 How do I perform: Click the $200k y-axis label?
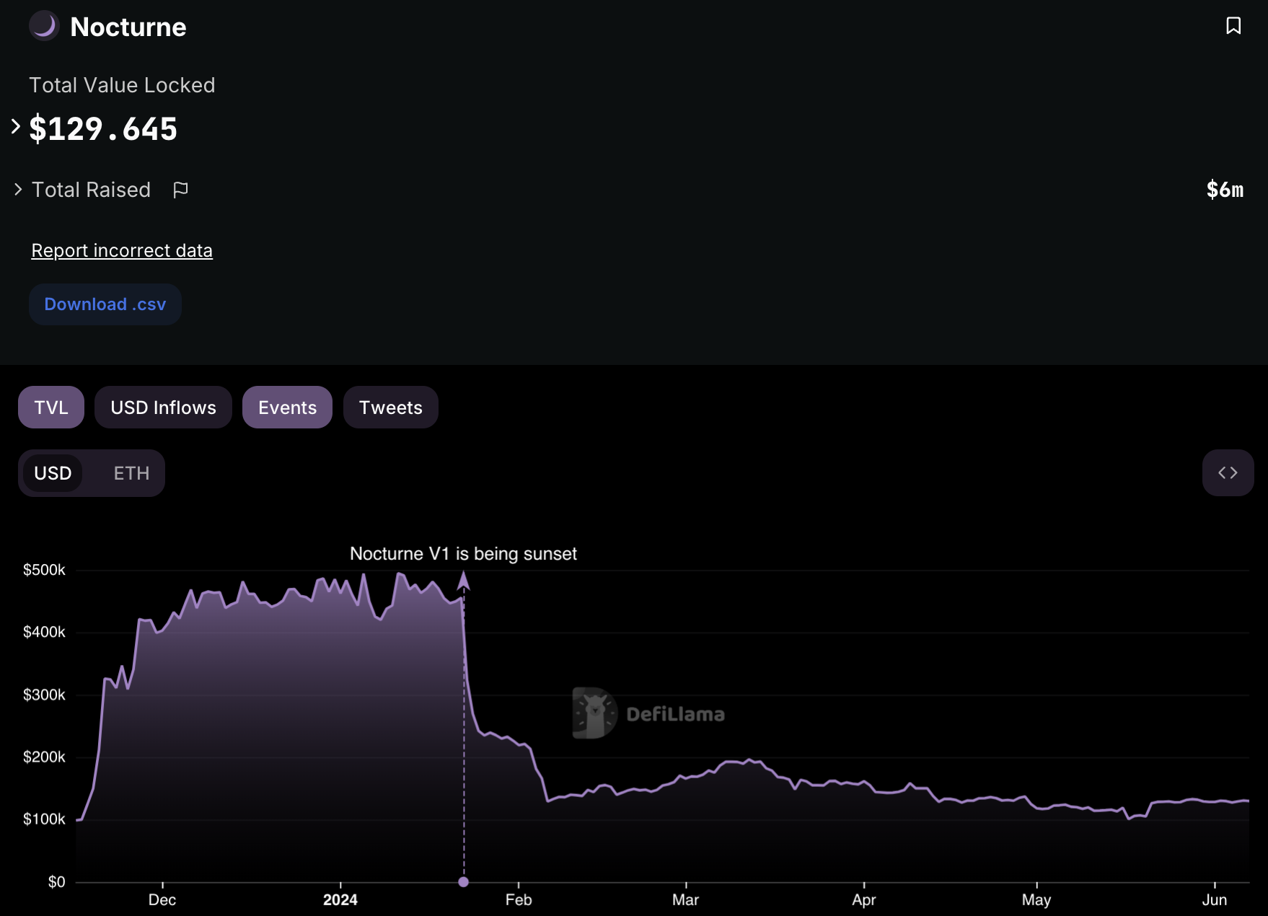44,757
